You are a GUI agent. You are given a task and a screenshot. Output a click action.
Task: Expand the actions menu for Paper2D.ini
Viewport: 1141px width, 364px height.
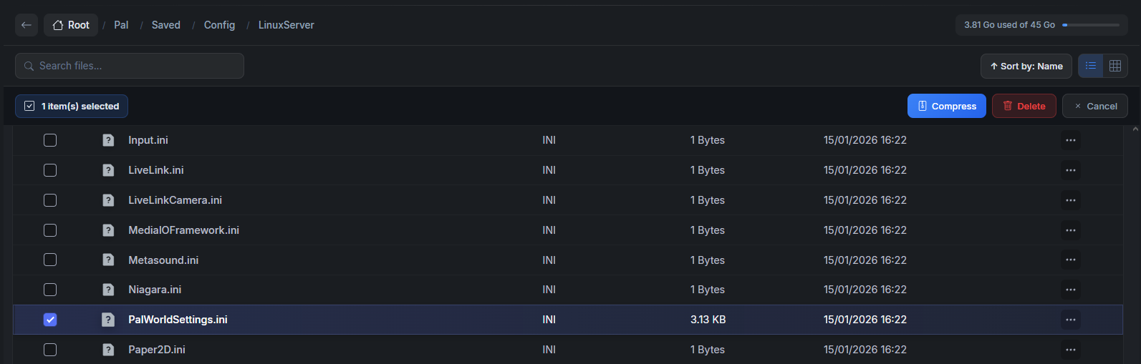[1071, 350]
